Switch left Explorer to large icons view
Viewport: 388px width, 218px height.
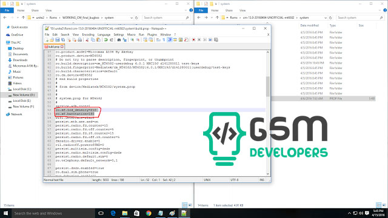(190, 205)
